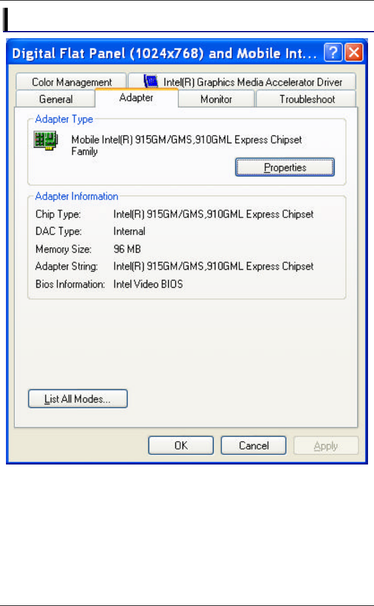The height and width of the screenshot is (606, 374).
Task: Switch to the General tab
Action: (x=55, y=99)
